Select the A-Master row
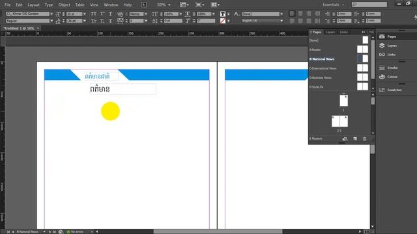This screenshot has width=417, height=234. [x=339, y=49]
